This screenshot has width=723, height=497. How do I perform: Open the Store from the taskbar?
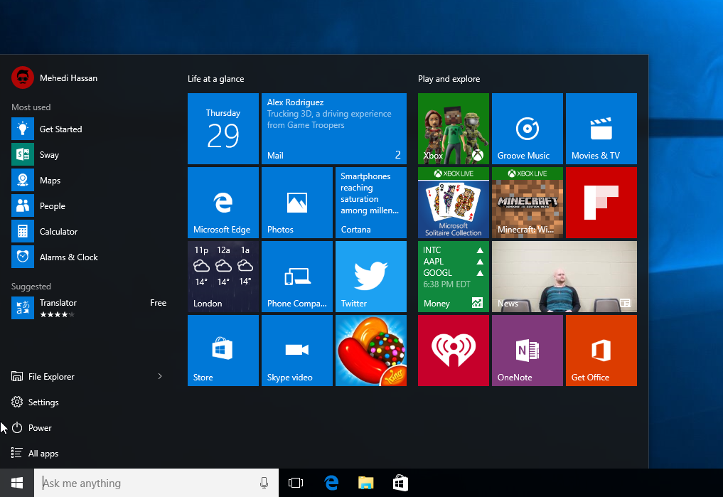pyautogui.click(x=400, y=483)
